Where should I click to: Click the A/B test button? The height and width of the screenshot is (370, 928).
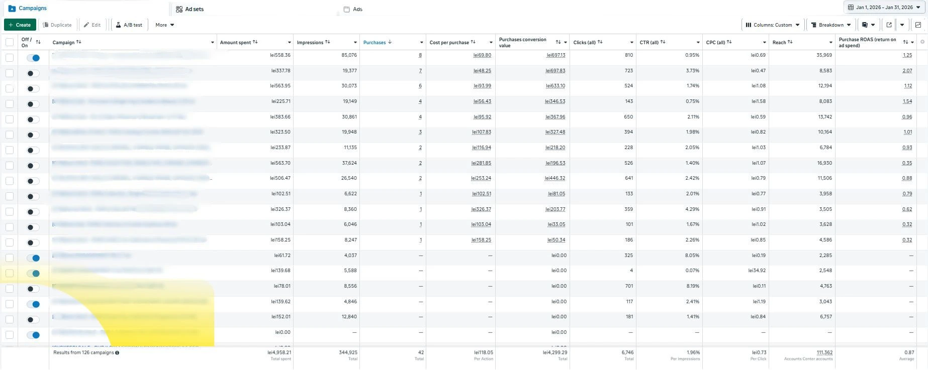coord(129,25)
